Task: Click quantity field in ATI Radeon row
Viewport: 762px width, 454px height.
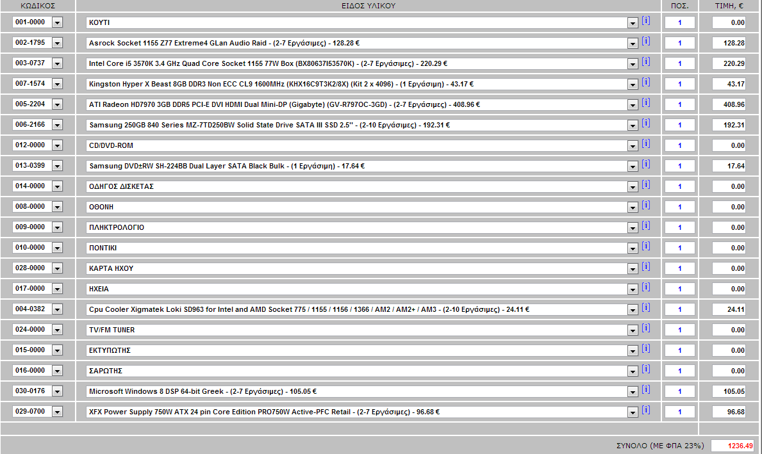Action: [680, 104]
